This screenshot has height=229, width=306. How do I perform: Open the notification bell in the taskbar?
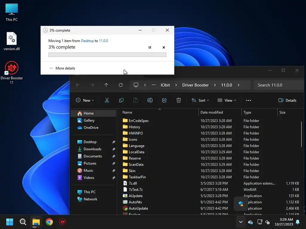pyautogui.click(x=298, y=222)
